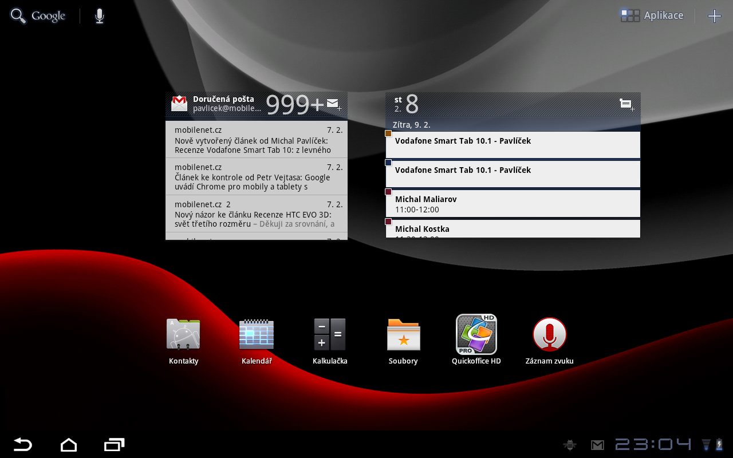Tap the Gmail notification icon in the status bar
733x458 pixels.
(x=597, y=444)
